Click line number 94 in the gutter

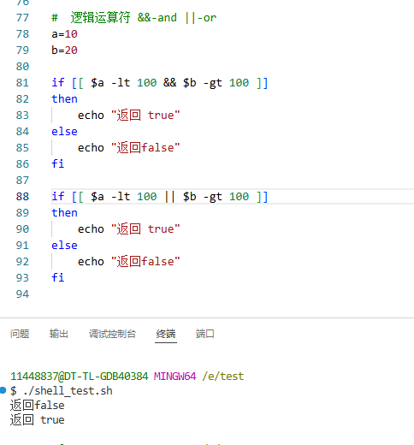click(22, 294)
